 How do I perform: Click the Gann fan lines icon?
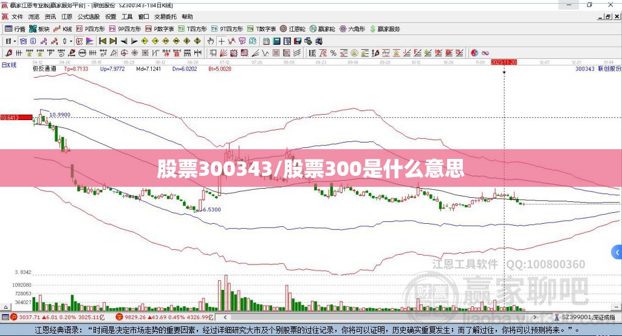pos(224,53)
